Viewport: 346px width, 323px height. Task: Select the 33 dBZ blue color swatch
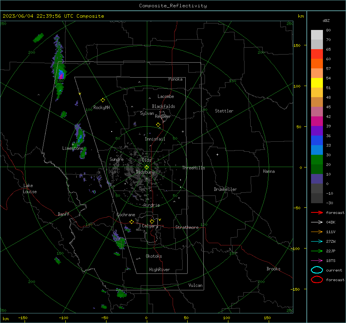tap(317, 140)
